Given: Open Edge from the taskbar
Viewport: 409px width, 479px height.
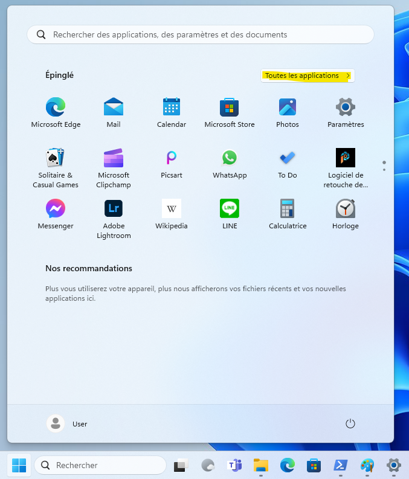Looking at the screenshot, I should 288,465.
